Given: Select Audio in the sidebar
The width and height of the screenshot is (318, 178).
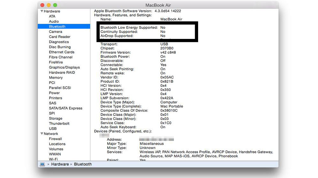Looking at the screenshot, I should pos(54,21).
